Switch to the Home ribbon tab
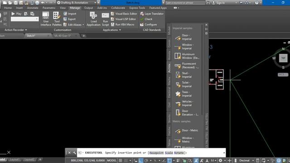Viewport: 290px width, 163px height. [x=8, y=8]
